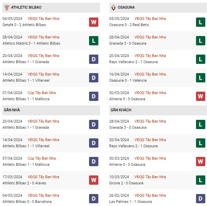Open the OSASUNA team header
The height and width of the screenshot is (206, 207).
coord(158,8)
